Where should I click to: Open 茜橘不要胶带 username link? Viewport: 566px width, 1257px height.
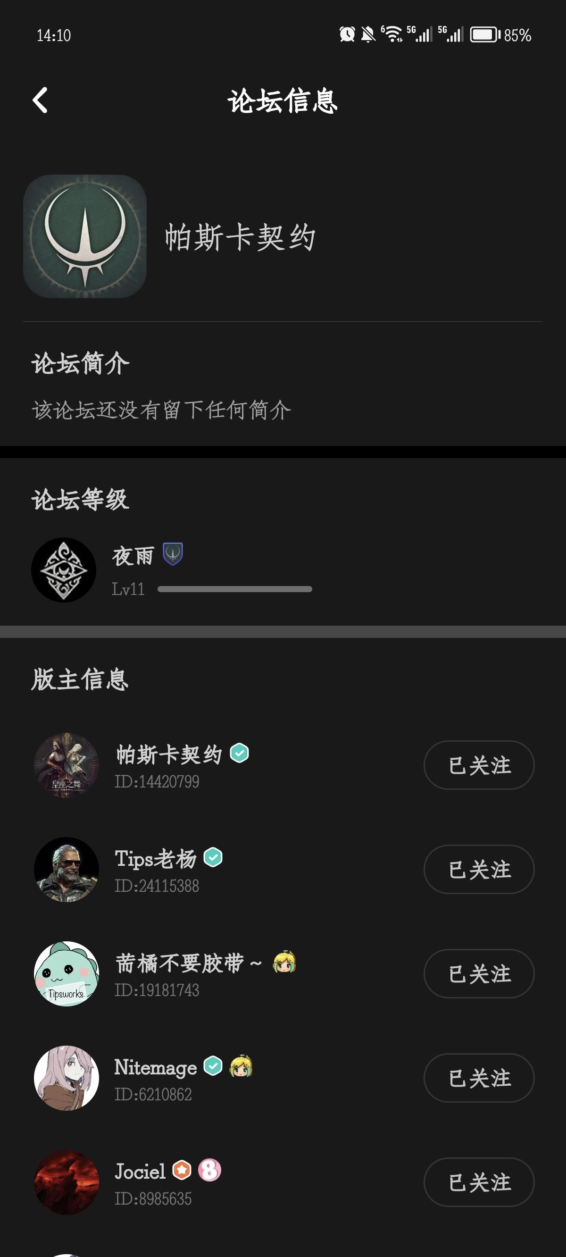[x=180, y=963]
